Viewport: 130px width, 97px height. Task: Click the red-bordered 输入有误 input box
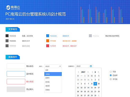click(16, 82)
